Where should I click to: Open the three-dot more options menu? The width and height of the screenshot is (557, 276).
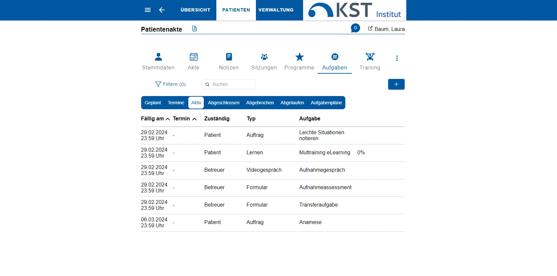[397, 58]
